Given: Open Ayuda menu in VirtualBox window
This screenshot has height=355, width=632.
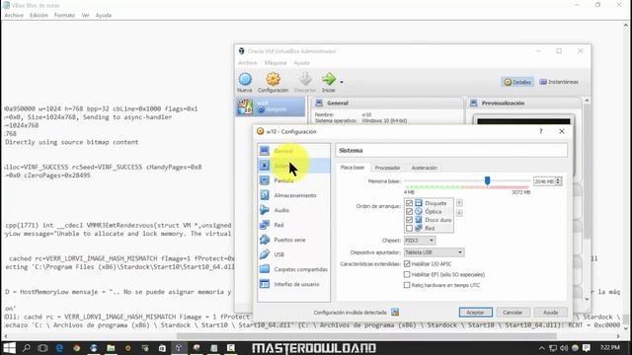Looking at the screenshot, I should (x=301, y=63).
